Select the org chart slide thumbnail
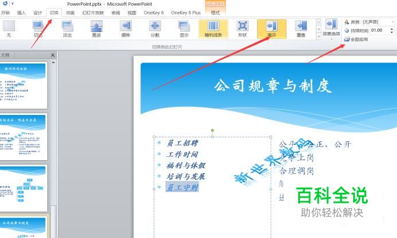Viewport: 397px width, 238px height. [x=23, y=188]
